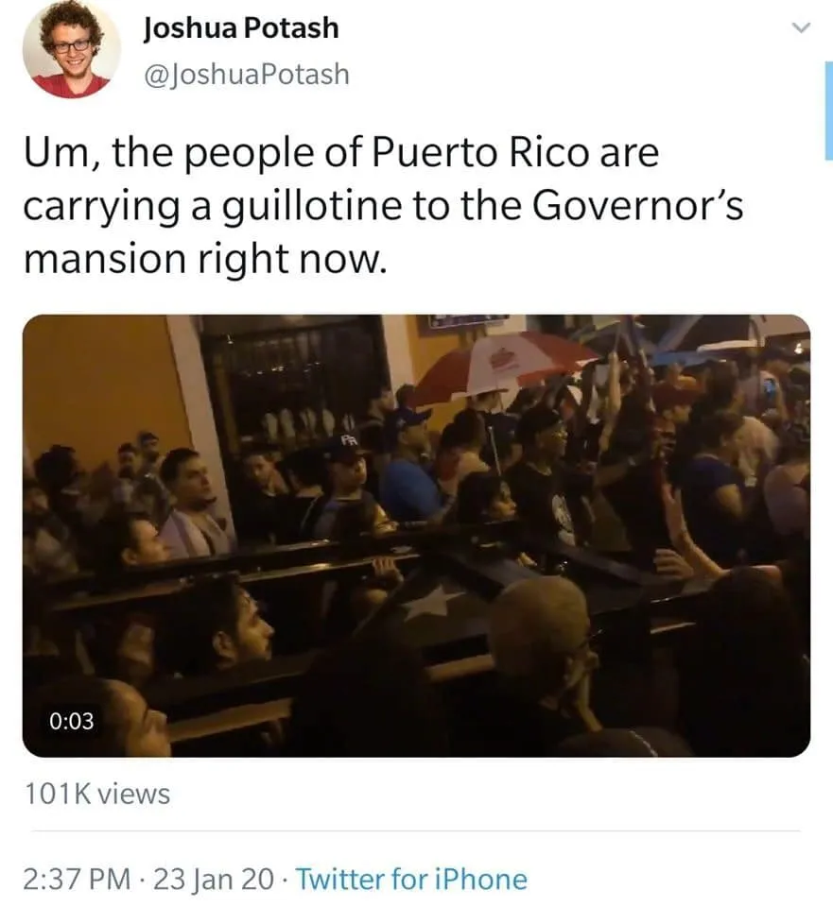Open the @JoshuaPotash handle link
Image resolution: width=833 pixels, height=907 pixels.
[x=246, y=75]
